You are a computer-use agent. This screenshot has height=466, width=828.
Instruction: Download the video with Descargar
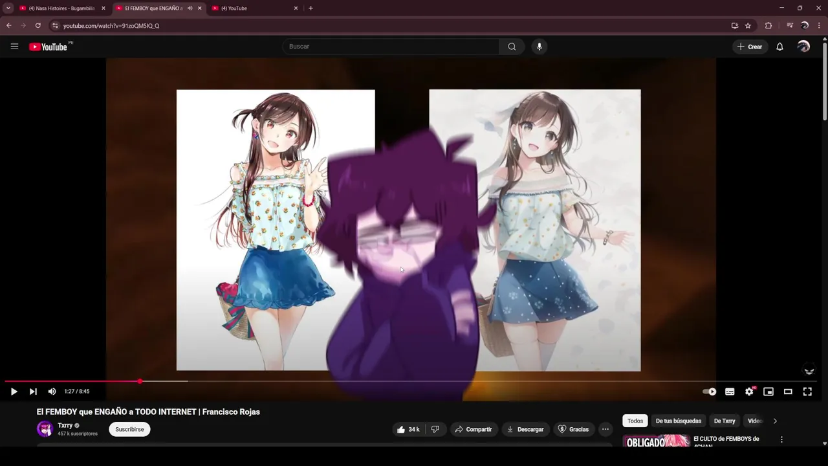coord(525,429)
